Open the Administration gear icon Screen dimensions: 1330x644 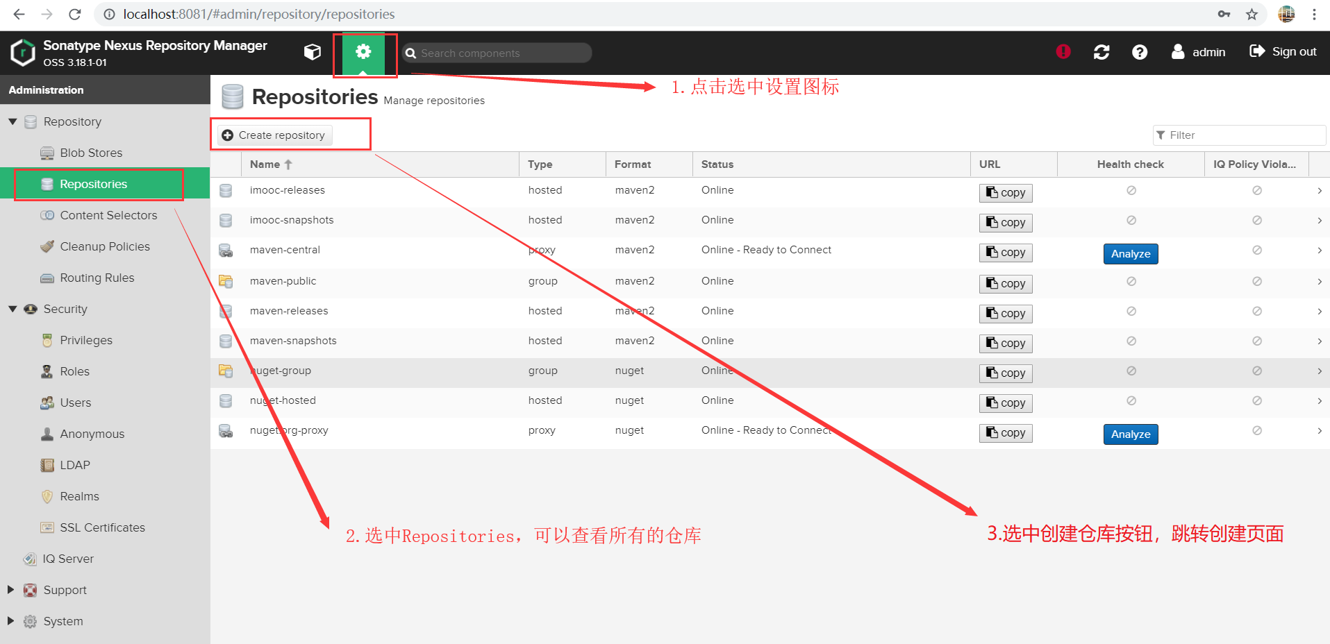(x=363, y=52)
